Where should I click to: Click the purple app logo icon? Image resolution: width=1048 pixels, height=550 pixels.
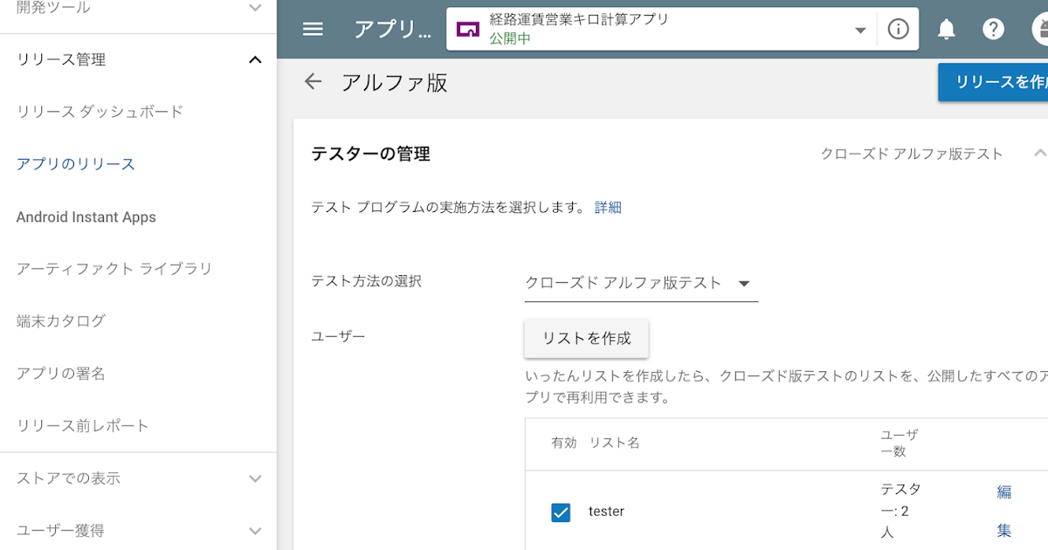[468, 29]
